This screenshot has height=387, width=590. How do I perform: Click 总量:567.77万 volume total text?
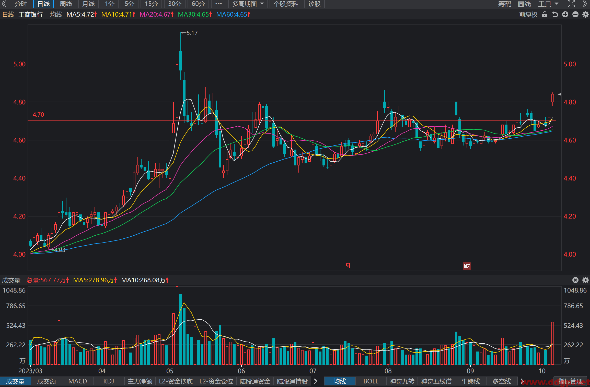click(x=48, y=280)
